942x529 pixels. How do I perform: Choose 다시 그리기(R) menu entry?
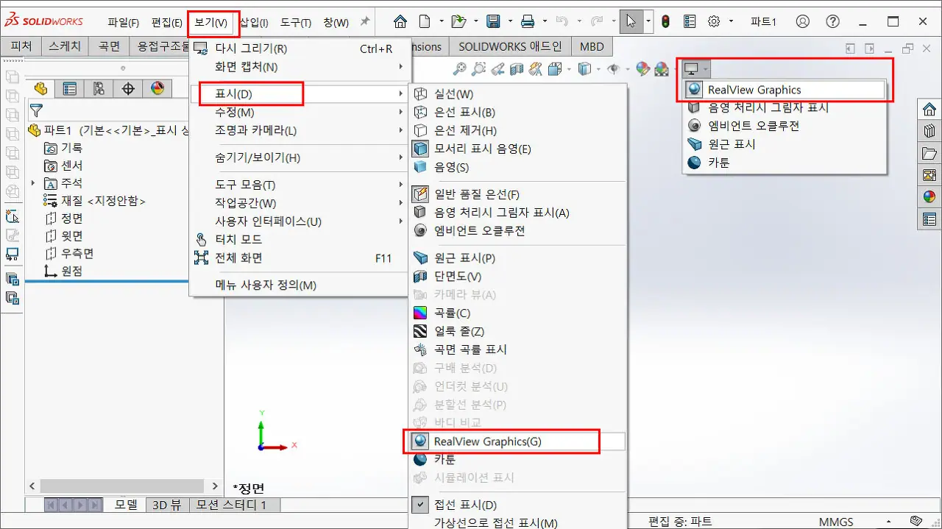(x=299, y=49)
